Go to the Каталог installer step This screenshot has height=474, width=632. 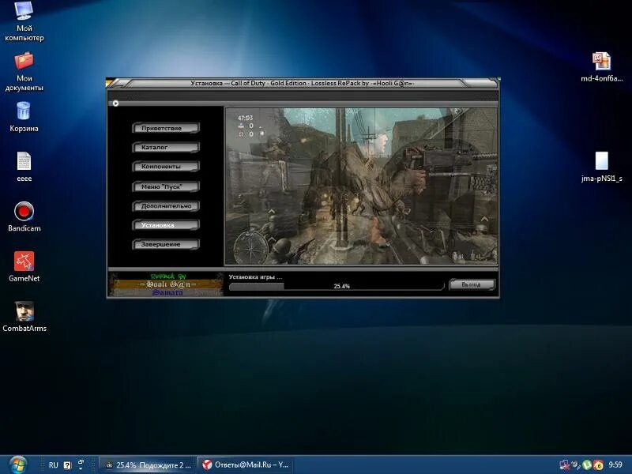tap(166, 148)
